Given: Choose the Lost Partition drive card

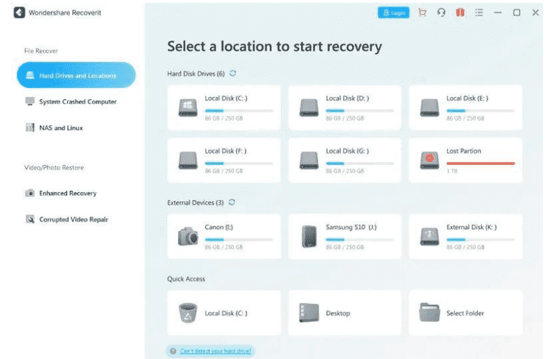Looking at the screenshot, I should tap(465, 160).
